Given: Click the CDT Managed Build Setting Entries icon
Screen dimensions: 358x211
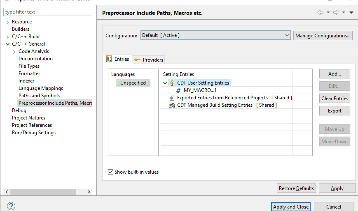Looking at the screenshot, I should tap(172, 105).
